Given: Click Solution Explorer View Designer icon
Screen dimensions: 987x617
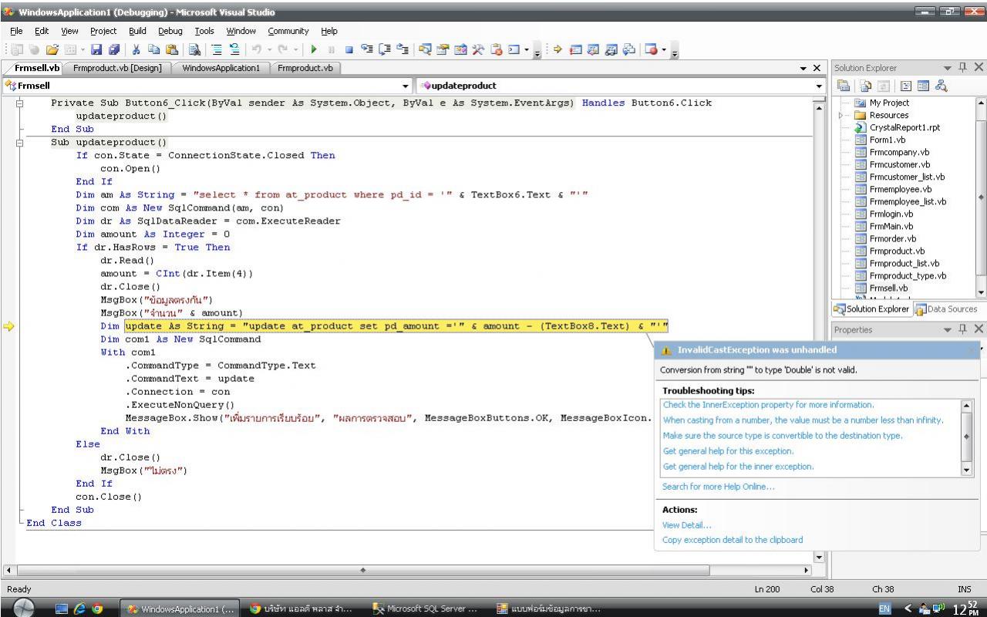Looking at the screenshot, I should pos(923,86).
